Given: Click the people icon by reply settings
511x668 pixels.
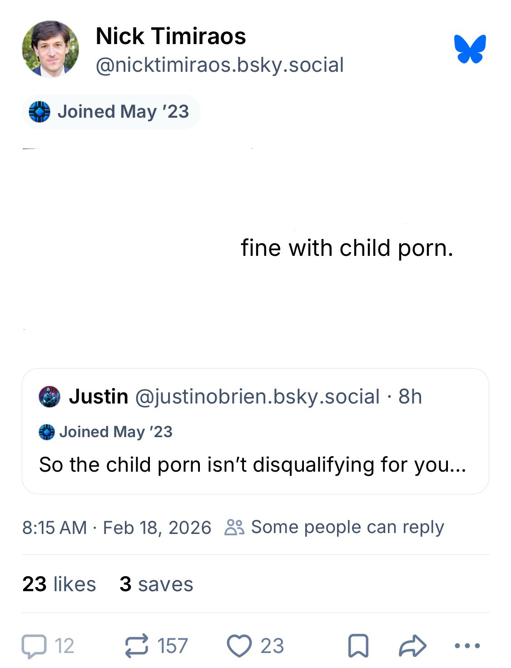Looking at the screenshot, I should point(234,528).
